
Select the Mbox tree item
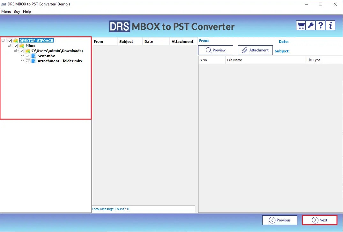tap(30, 46)
